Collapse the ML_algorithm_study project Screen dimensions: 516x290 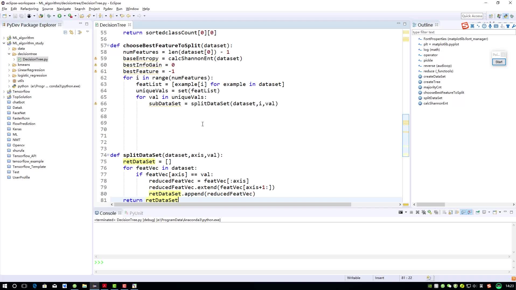click(x=4, y=43)
